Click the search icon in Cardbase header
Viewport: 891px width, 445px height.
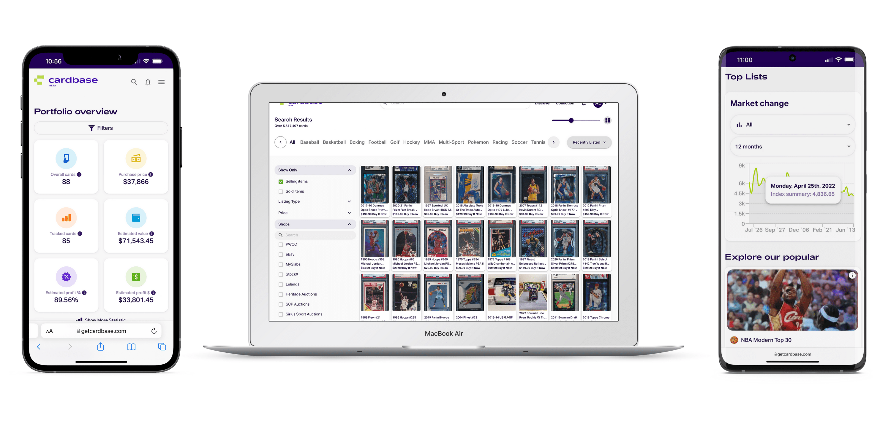133,82
